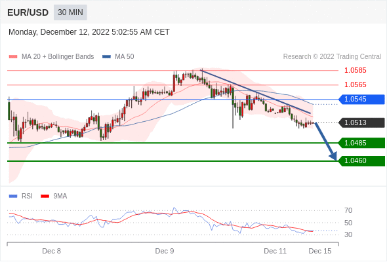Click the RSI 70 level label

pyautogui.click(x=348, y=210)
